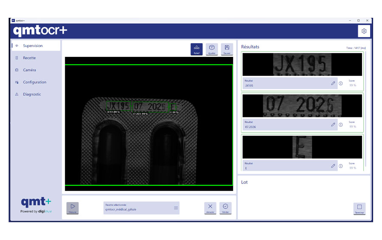Screen dimensions: 382x240
Task: Edit the E result with pencil icon
Action: (333, 166)
